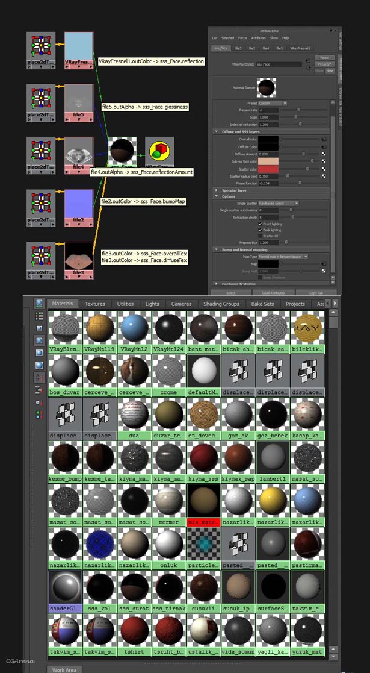
Task: Select the sss_Face material node in graph
Action: (122, 152)
